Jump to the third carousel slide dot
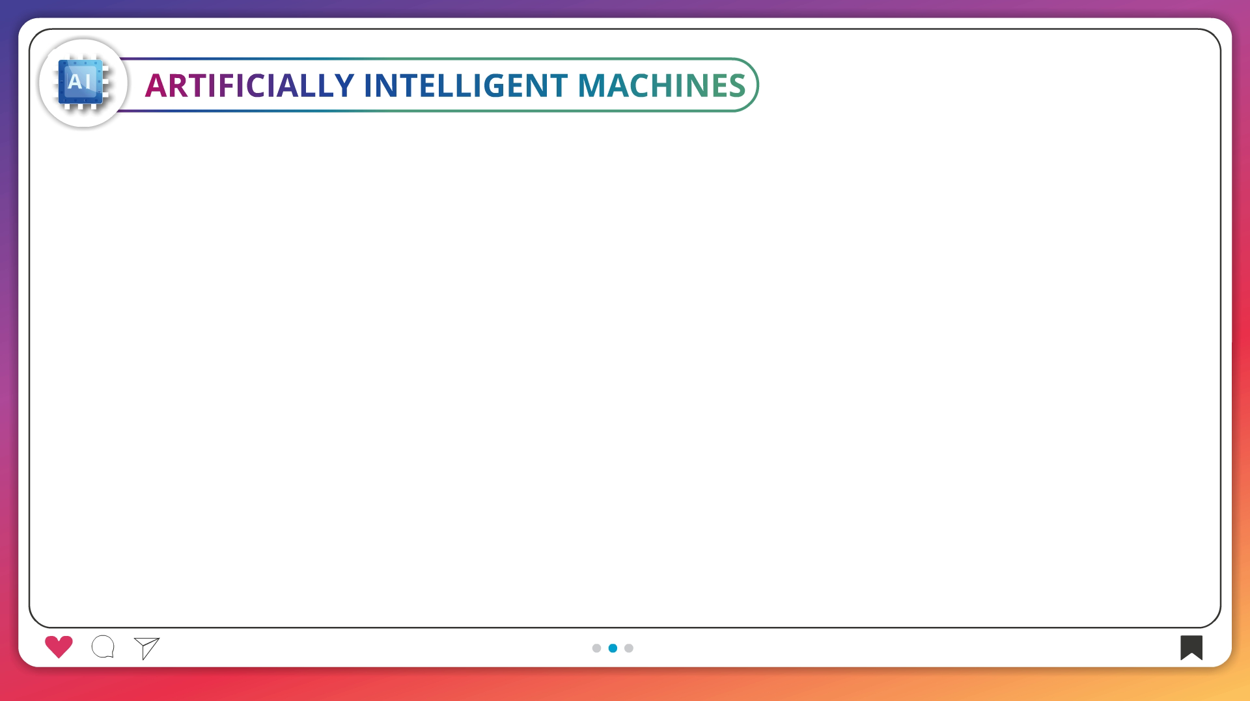Viewport: 1250px width, 701px height. coord(629,648)
